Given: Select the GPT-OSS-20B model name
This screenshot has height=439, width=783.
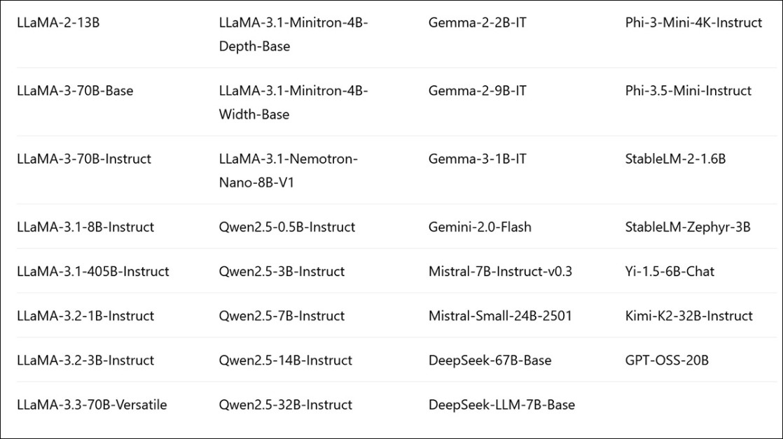Looking at the screenshot, I should point(667,361).
